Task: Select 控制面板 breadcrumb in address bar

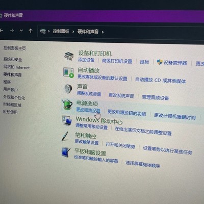Action: [61, 31]
